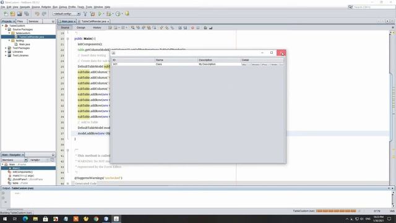Click the Clean and Build icon
The width and height of the screenshot is (396, 223).
click(93, 14)
